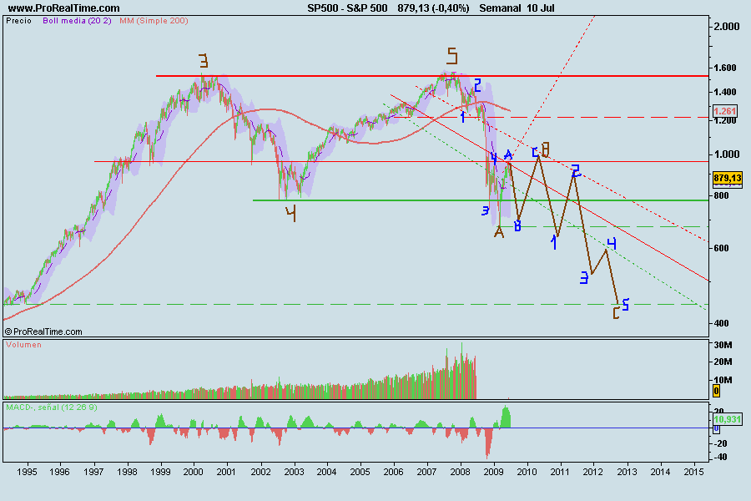The height and width of the screenshot is (501, 751).
Task: Select the 'Precio' panel label
Action: click(19, 21)
